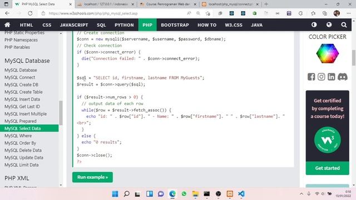
Task: Open MySQL Database sidebar link
Action: point(21,70)
